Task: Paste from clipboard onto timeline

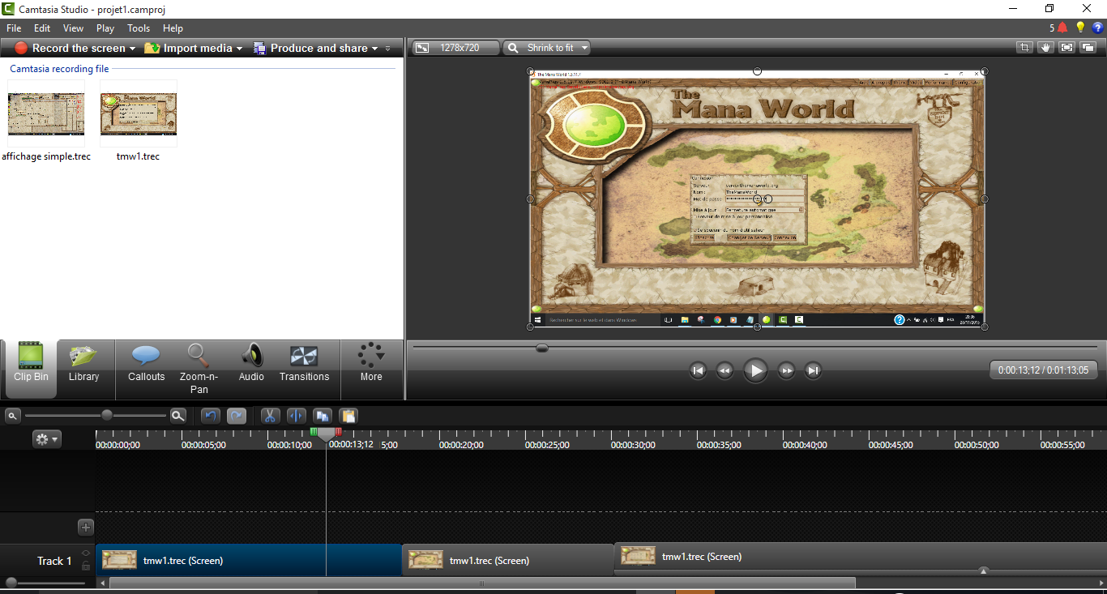Action: click(x=348, y=416)
